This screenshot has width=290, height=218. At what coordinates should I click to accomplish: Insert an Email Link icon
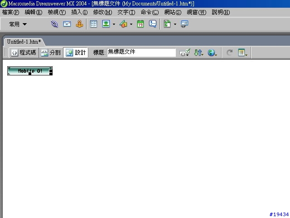point(67,24)
